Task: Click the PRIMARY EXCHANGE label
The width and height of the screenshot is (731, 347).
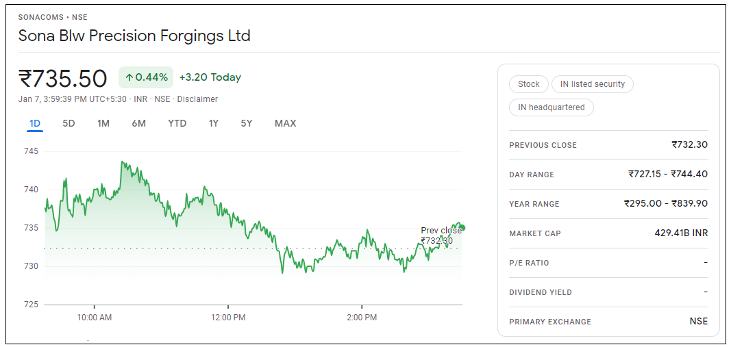Action: click(x=550, y=322)
